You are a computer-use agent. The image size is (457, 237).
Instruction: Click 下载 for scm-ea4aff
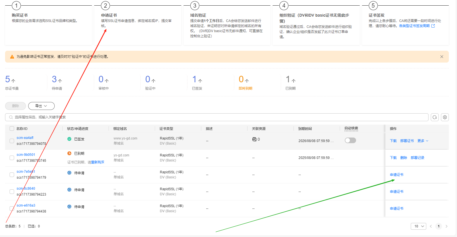pyautogui.click(x=393, y=141)
